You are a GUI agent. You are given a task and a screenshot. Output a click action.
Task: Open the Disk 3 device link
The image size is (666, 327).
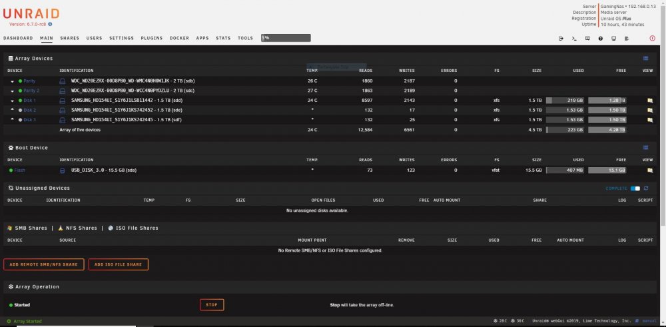click(x=30, y=120)
